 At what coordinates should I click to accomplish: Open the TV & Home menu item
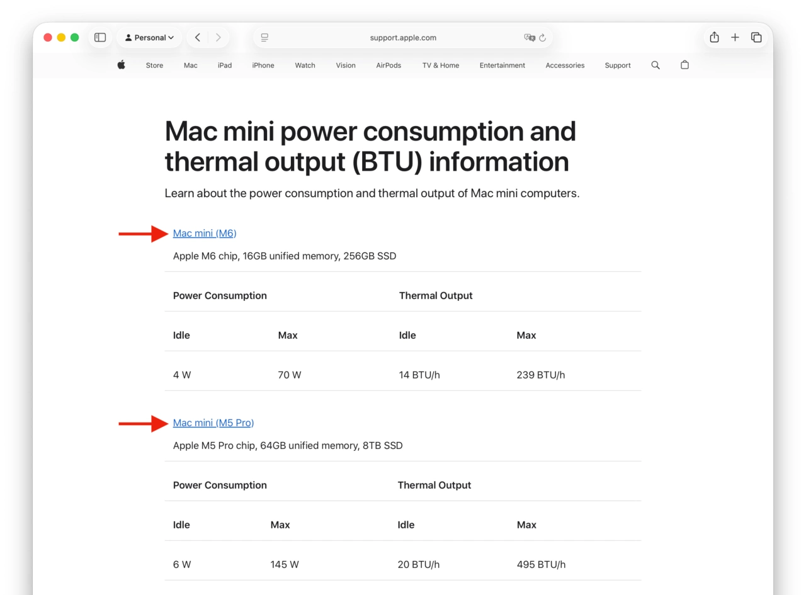pos(441,65)
